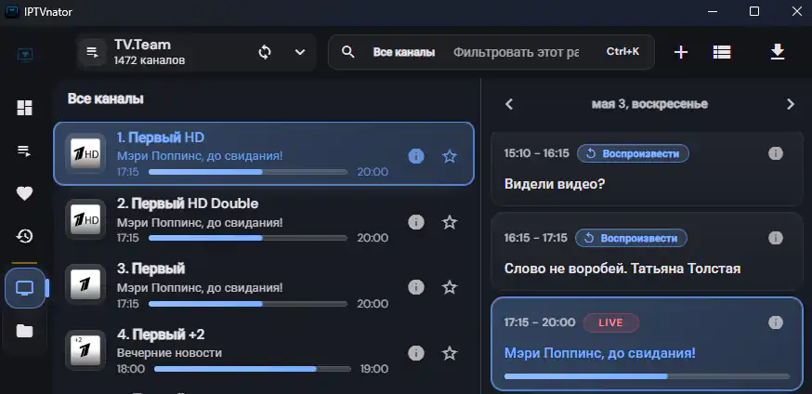Viewport: 812px width, 394px height.
Task: Show info for live 'Мэри Поппинс' program
Action: [775, 322]
